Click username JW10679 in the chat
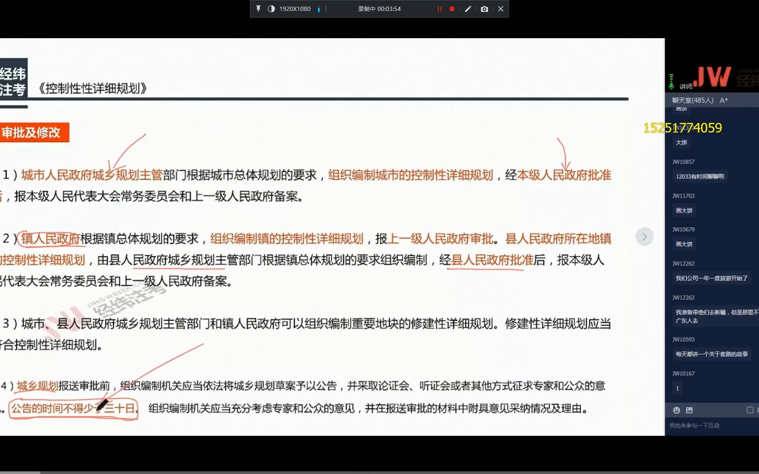 point(683,230)
